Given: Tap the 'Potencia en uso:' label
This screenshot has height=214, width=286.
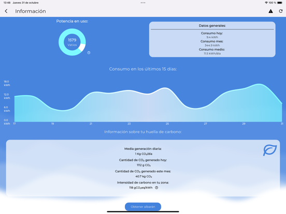Looking at the screenshot, I should coord(72,21).
